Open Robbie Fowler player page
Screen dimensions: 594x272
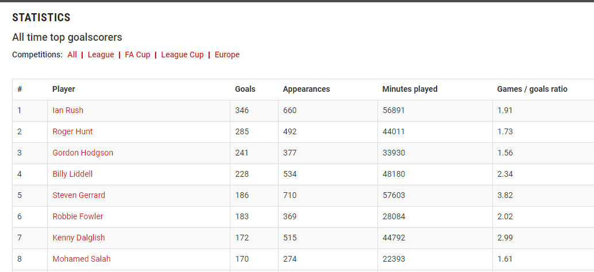point(78,217)
